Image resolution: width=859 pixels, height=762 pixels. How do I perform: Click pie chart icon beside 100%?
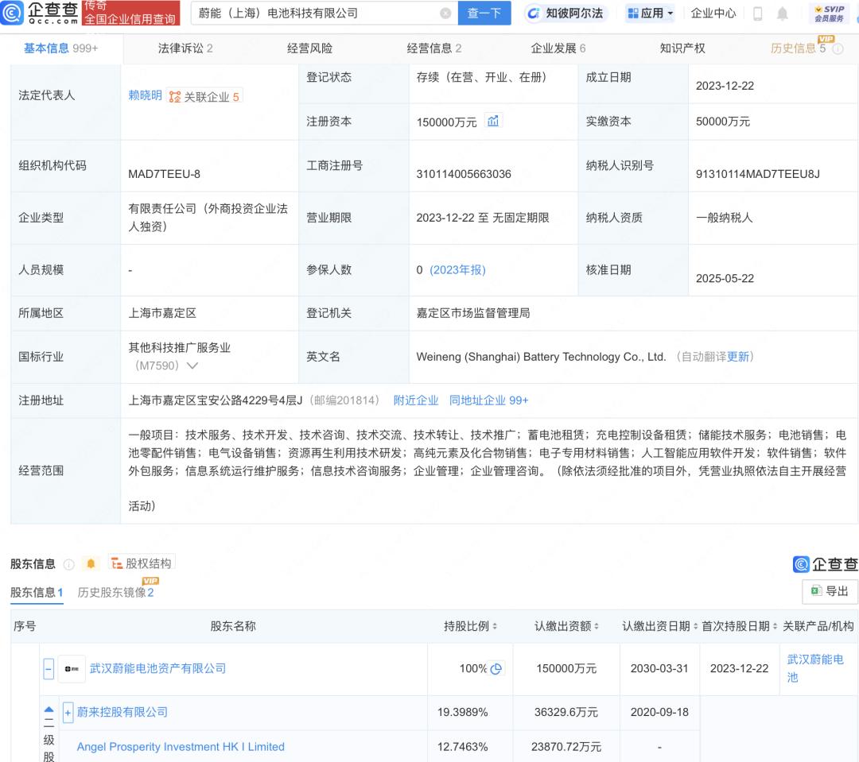pos(496,669)
